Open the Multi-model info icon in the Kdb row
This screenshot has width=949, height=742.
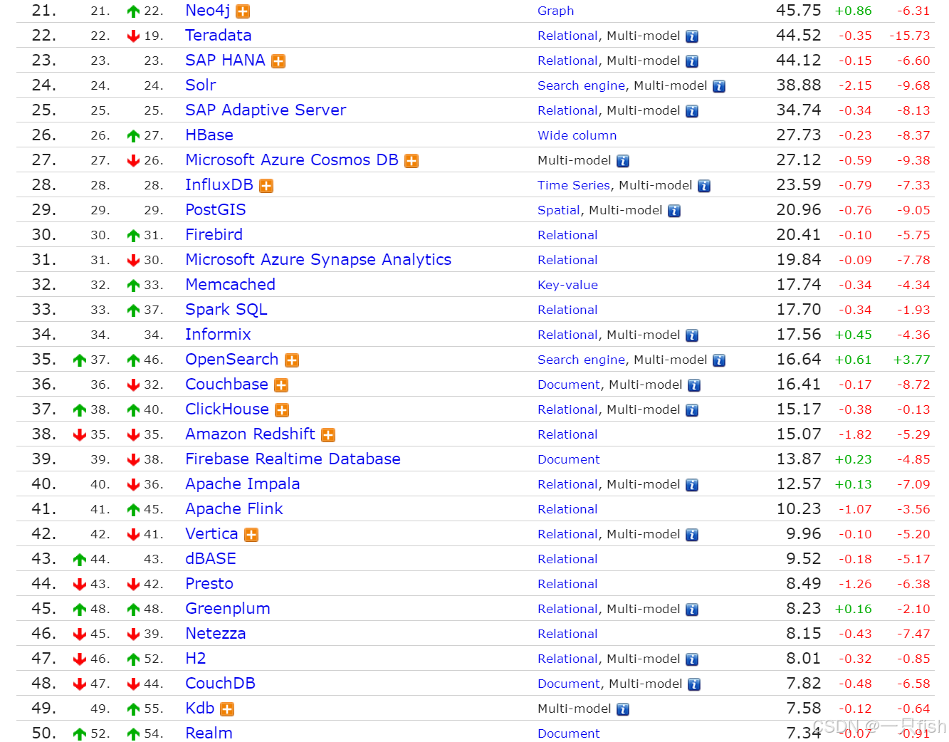623,709
